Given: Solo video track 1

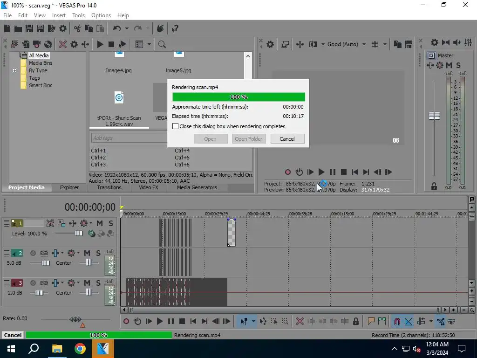Looking at the screenshot, I should pos(111,223).
